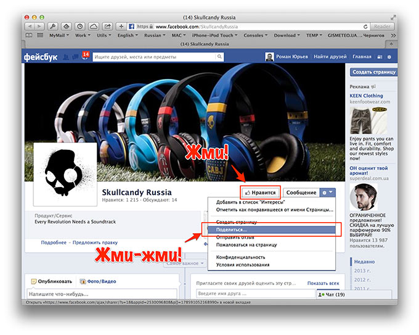Screen dimensions: 419x335
Task: Open Роман Юрьев profile name link
Action: (292, 57)
